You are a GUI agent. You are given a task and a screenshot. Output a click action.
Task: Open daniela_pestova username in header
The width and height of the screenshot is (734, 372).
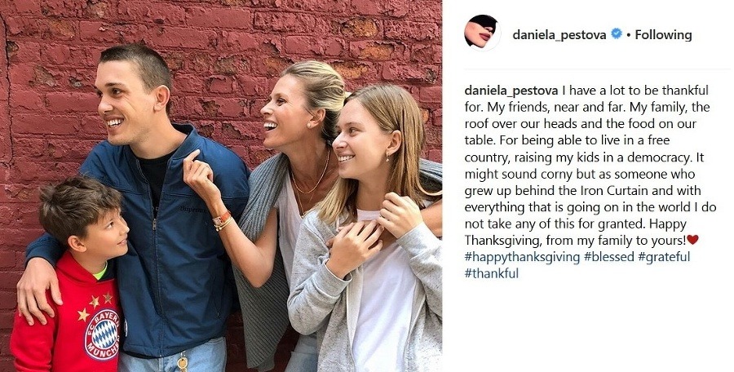point(559,35)
